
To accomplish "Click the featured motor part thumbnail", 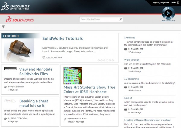I will [x=19, y=50].
